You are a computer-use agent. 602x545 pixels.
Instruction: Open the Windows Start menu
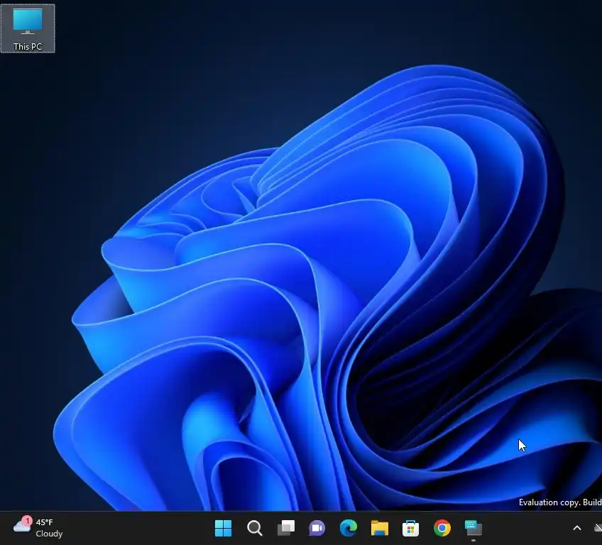[223, 529]
